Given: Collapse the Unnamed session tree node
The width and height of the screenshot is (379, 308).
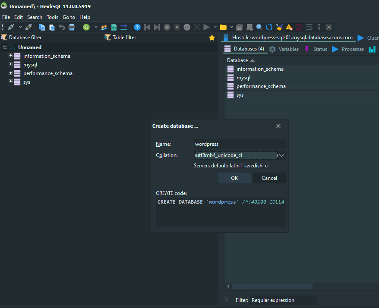Looking at the screenshot, I should click(x=5, y=47).
